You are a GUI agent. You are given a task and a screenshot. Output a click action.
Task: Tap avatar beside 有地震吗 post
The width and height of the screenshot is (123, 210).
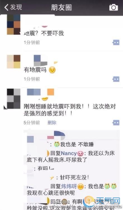[x=14, y=61]
